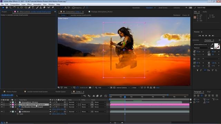Screen dimensions: 221x124
Task: Click play in Preview panel
Action: click(x=206, y=36)
